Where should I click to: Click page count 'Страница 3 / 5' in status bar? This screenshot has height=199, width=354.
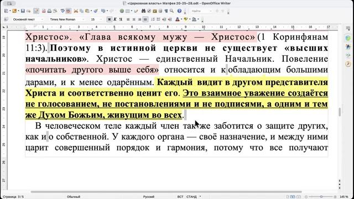click(x=13, y=197)
